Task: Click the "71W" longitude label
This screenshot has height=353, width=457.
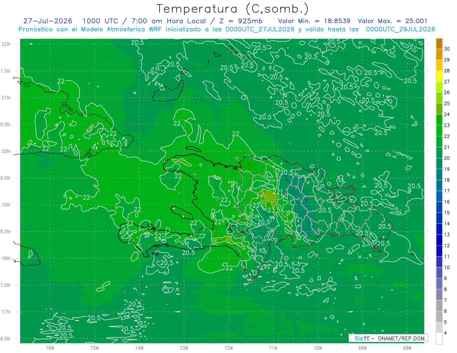Action: tap(273, 348)
